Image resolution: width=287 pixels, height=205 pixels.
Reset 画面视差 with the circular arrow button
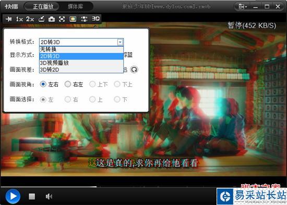click(x=134, y=70)
